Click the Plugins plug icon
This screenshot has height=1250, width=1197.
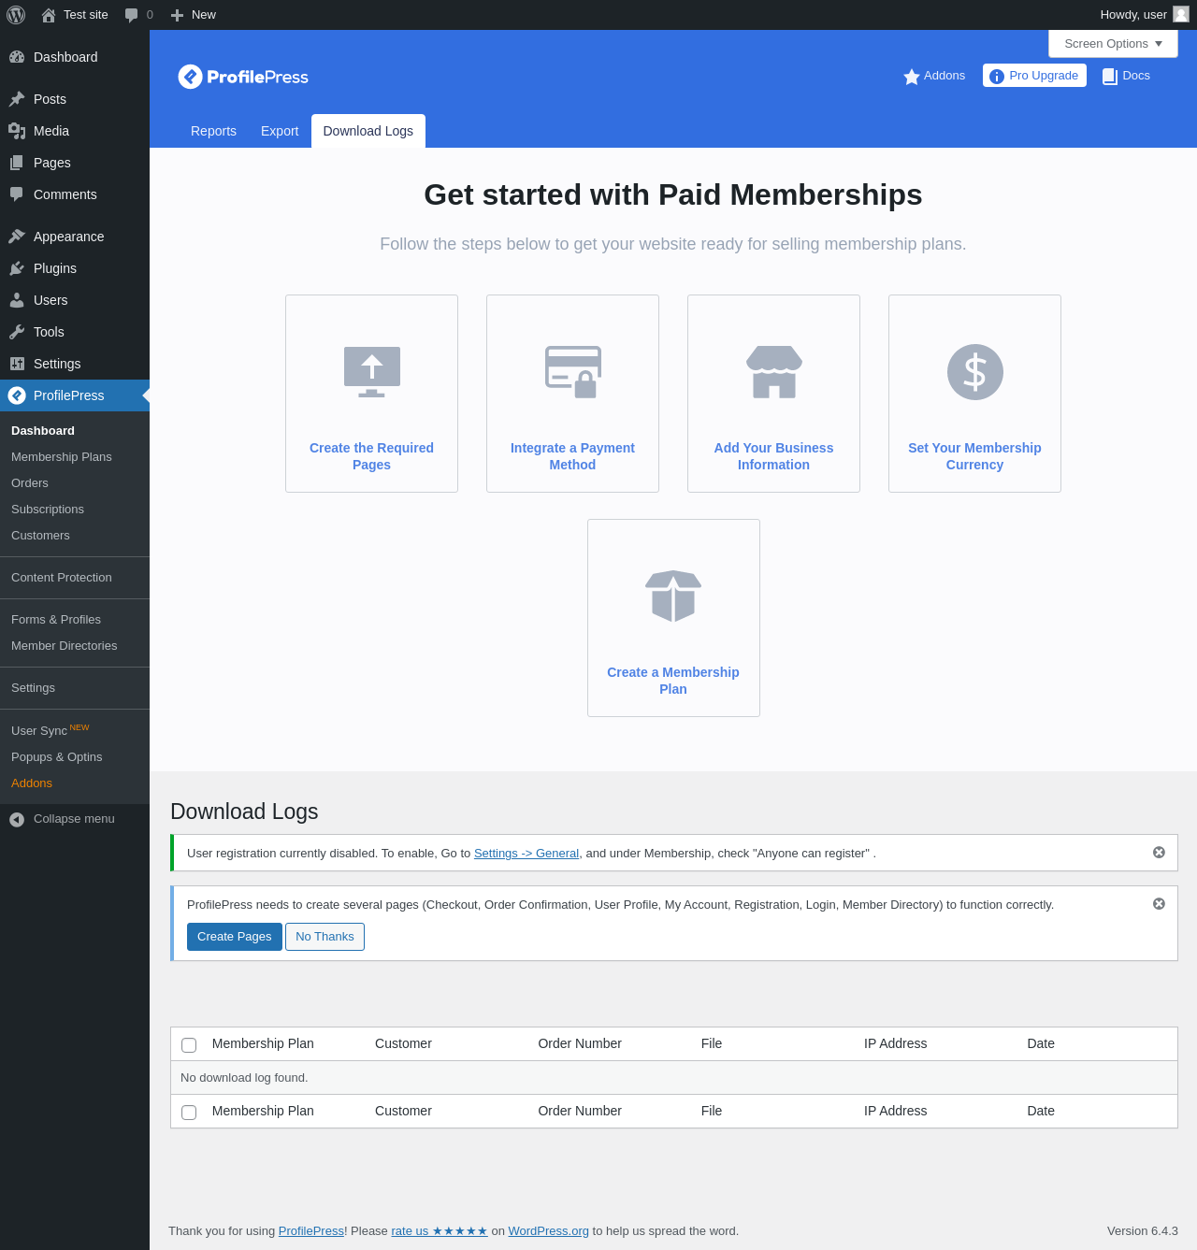(x=17, y=268)
